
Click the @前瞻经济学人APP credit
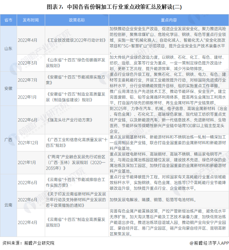pos(209,243)
